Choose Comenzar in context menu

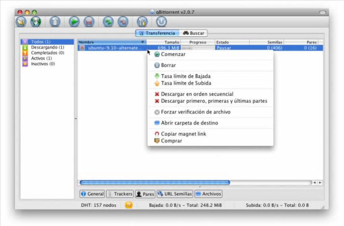210,54
